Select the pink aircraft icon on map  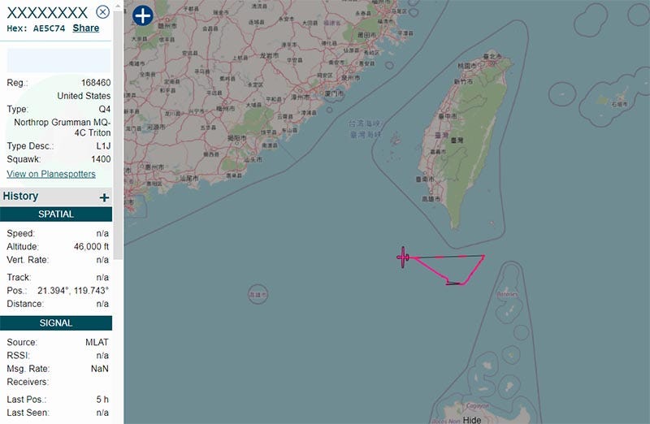coord(403,257)
